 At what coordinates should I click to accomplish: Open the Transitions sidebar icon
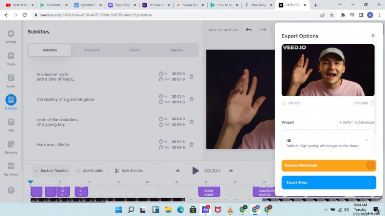tap(11, 166)
